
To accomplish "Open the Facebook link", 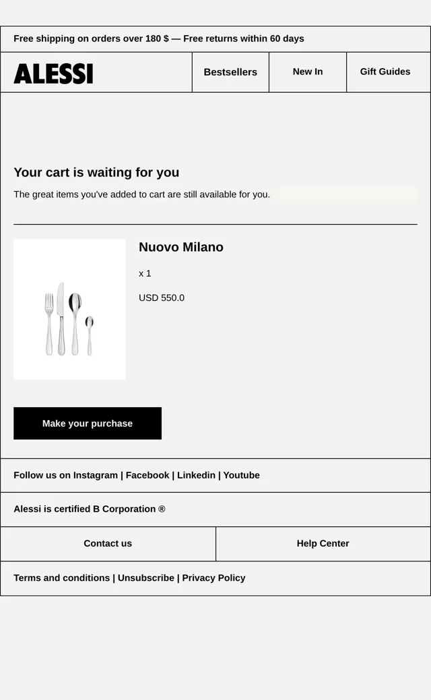I will 147,475.
